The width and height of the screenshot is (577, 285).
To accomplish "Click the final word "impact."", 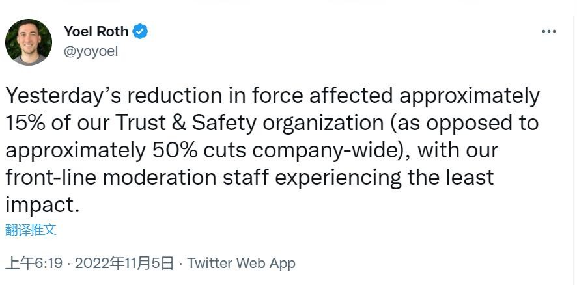I will coord(42,204).
